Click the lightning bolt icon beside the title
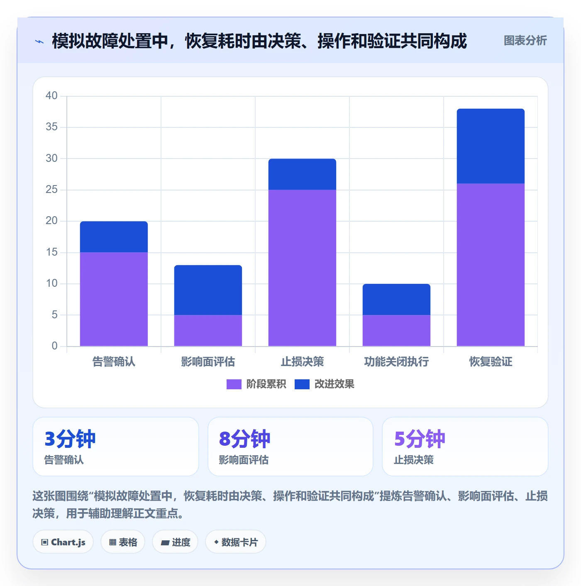Screen dimensions: 581x586 click(x=39, y=42)
